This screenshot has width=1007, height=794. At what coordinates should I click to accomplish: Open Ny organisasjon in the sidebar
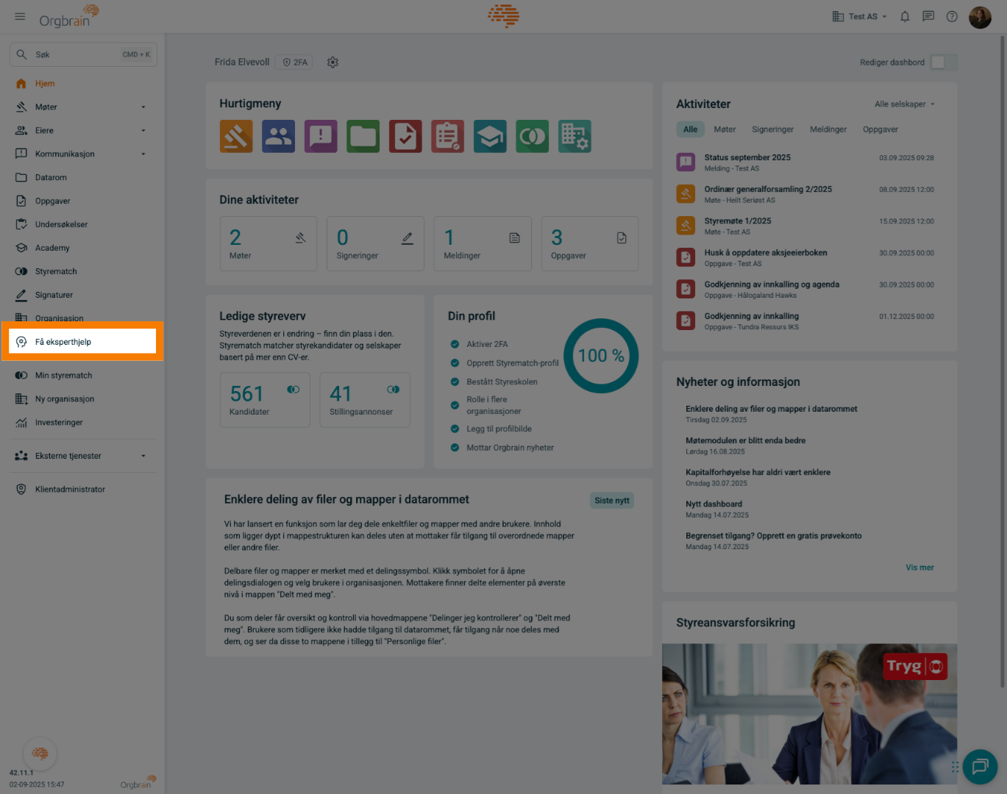tap(82, 399)
